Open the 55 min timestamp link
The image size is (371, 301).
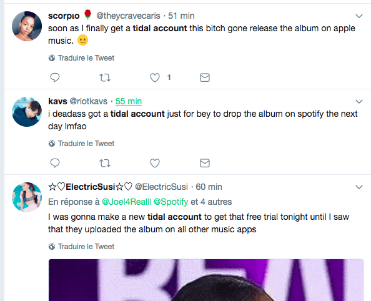pos(129,101)
